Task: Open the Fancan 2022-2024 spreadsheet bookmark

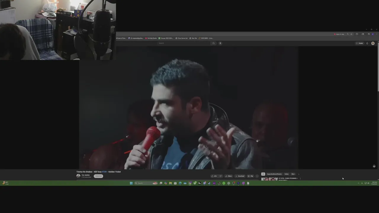Action: pos(166,38)
